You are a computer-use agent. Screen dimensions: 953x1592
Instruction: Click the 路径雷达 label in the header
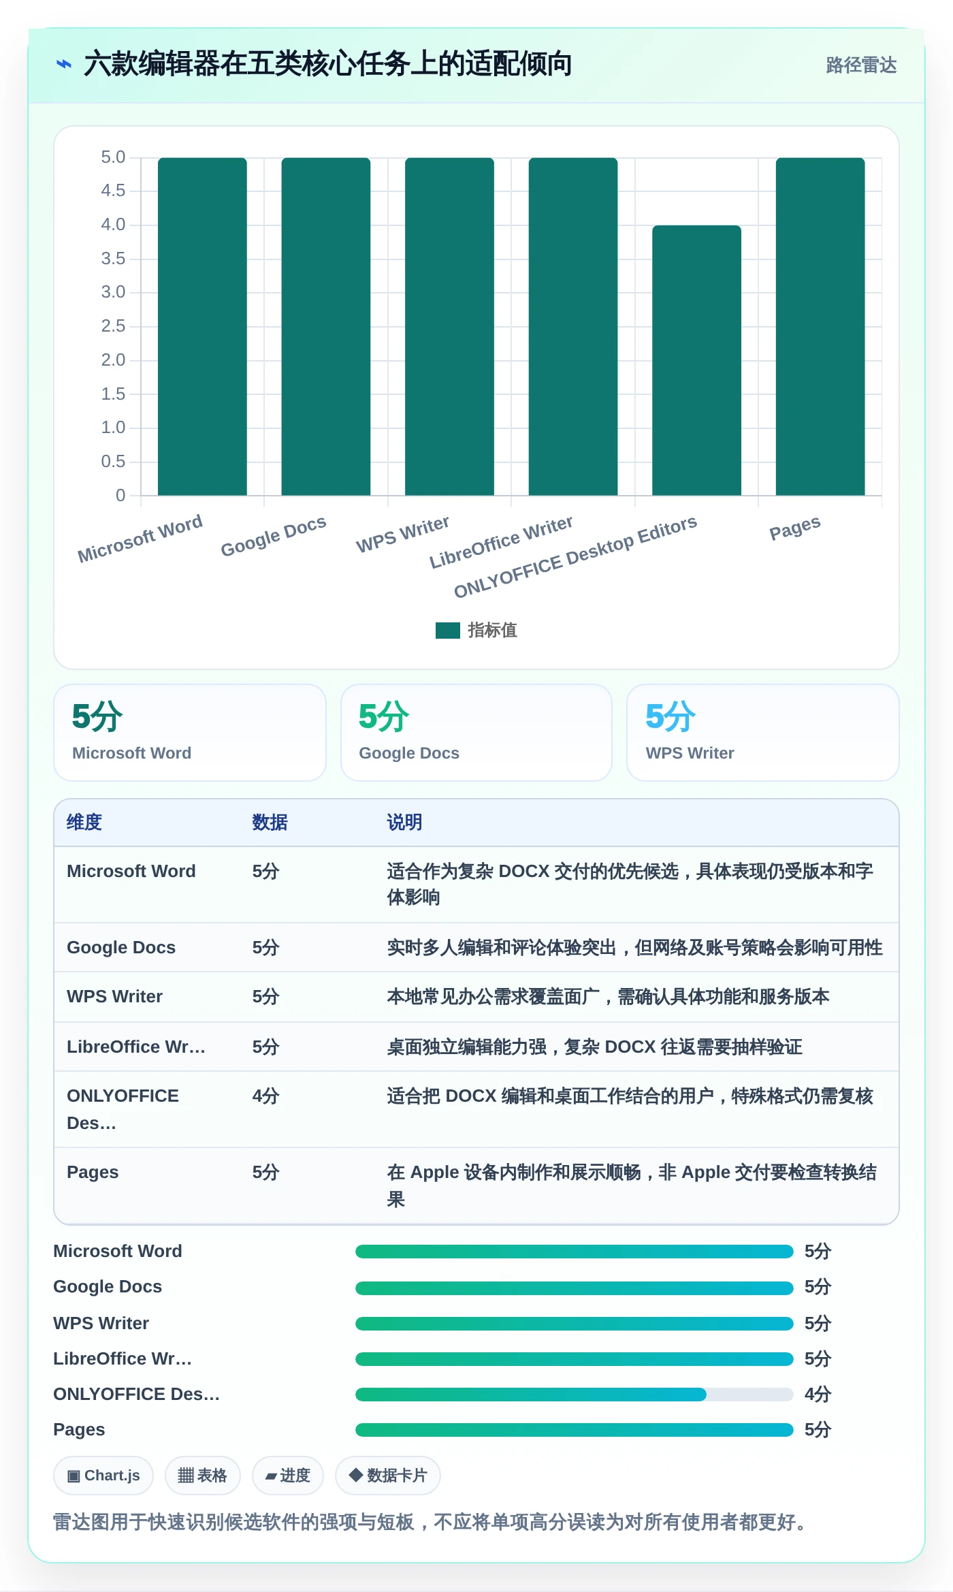click(x=861, y=65)
